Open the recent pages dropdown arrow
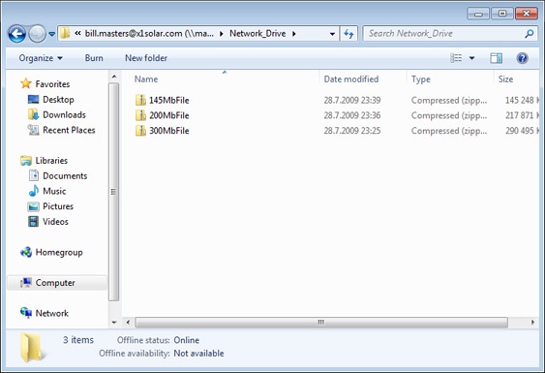The image size is (545, 373). [x=51, y=34]
